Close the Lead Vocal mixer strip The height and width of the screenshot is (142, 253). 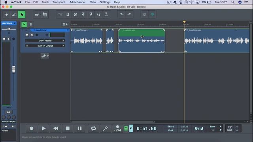15,23
